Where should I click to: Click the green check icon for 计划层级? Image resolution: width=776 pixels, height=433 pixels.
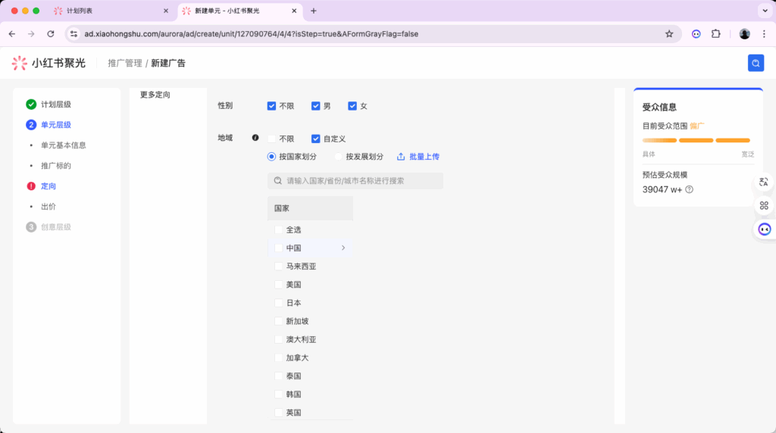click(x=30, y=104)
